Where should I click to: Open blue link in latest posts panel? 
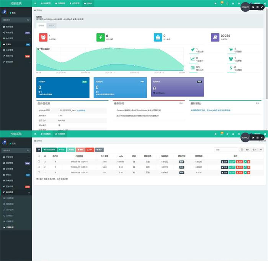(x=211, y=110)
